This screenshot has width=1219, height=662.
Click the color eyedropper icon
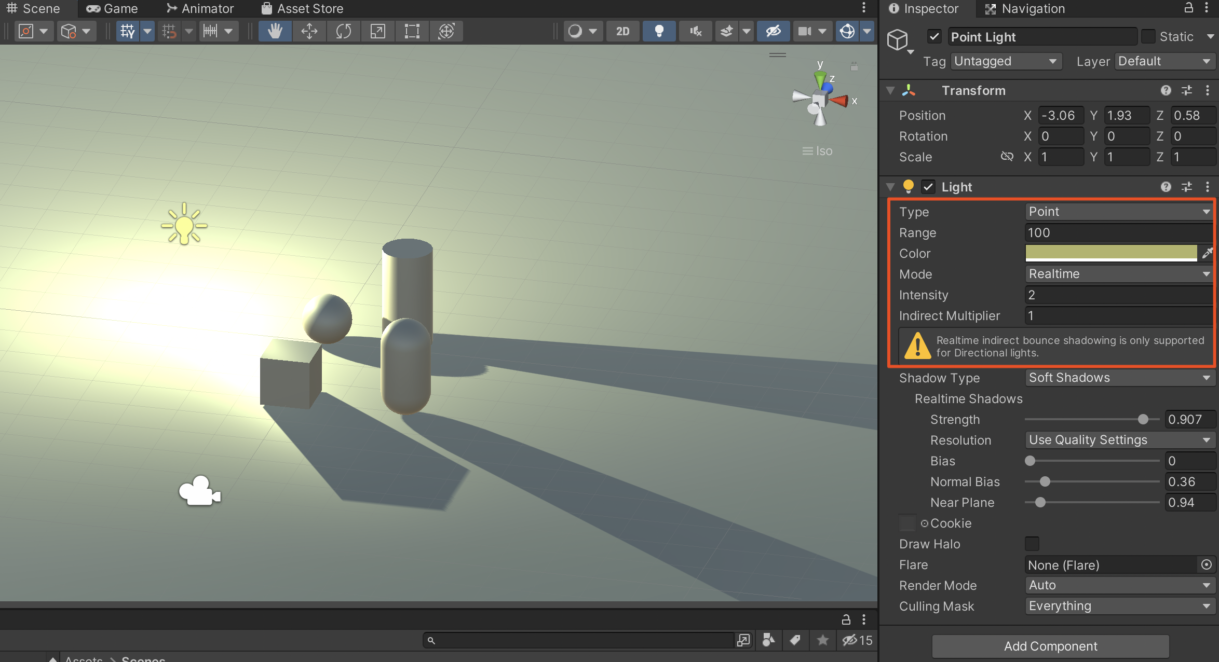click(x=1207, y=253)
